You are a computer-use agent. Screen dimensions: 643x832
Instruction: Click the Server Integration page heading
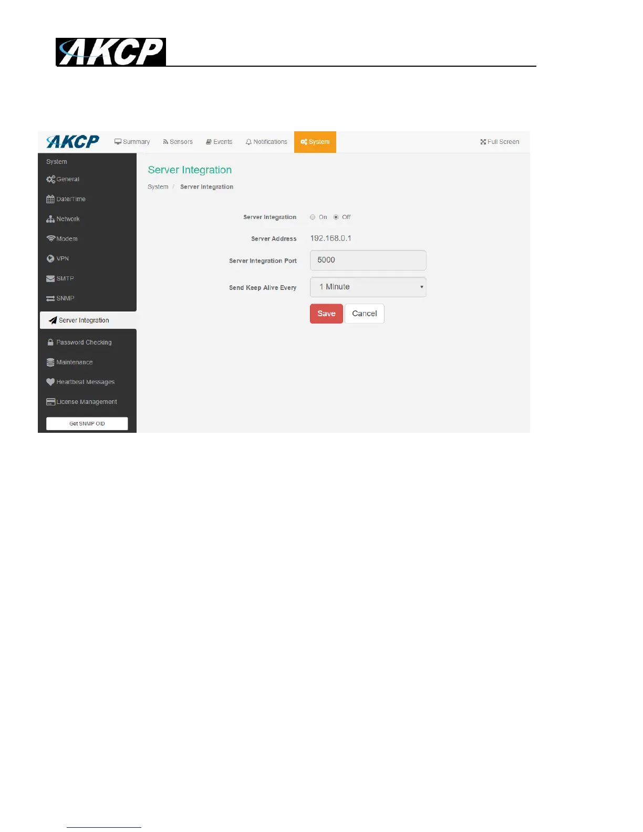[x=190, y=170]
